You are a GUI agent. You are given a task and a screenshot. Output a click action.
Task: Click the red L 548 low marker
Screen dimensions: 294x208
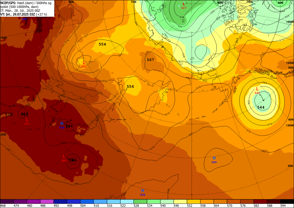(x=257, y=91)
